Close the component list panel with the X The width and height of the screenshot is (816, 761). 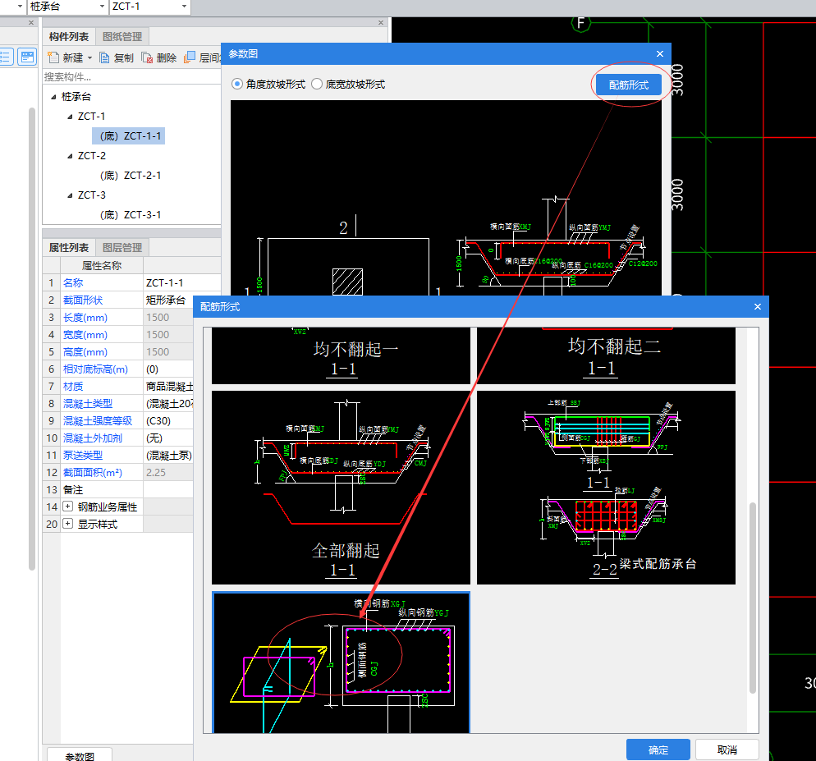coord(380,22)
